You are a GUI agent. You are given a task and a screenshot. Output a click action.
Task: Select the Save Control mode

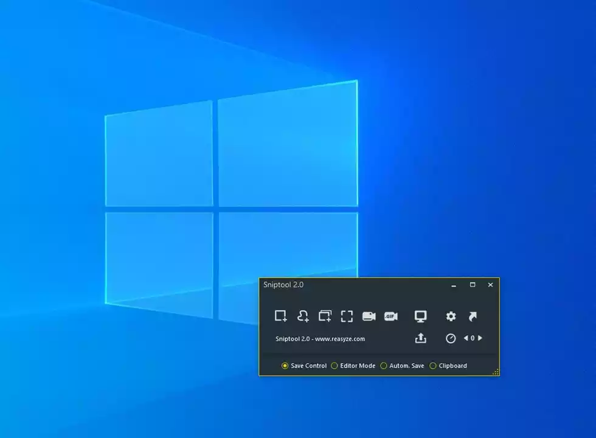[x=285, y=366]
